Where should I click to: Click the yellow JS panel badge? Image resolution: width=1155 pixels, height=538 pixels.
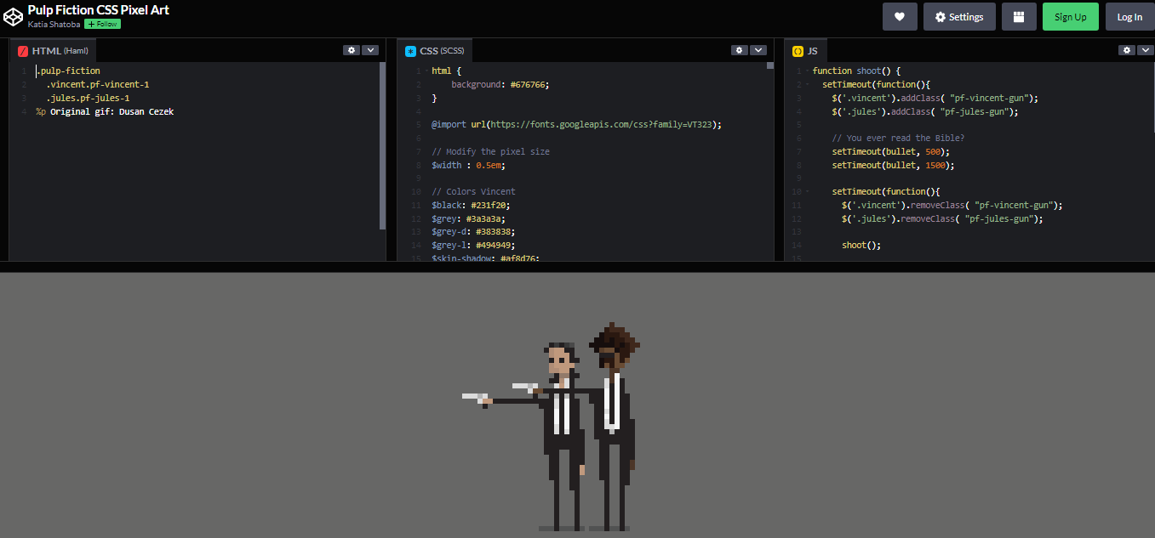click(798, 50)
